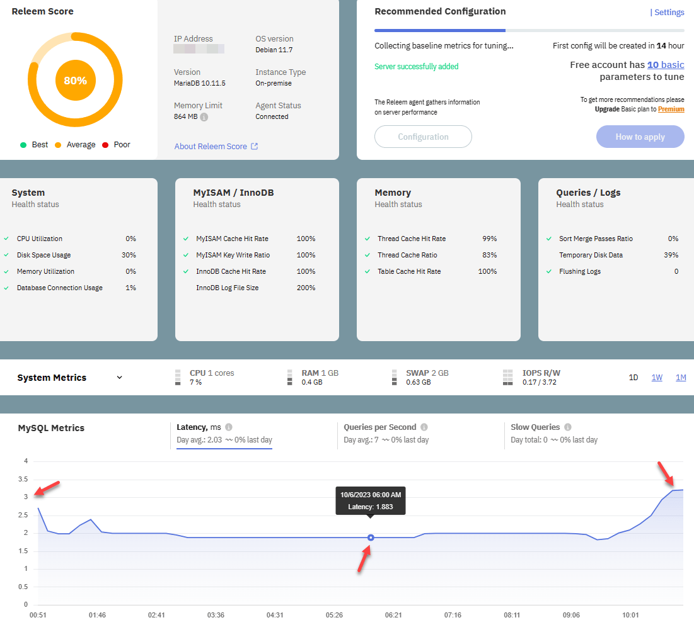
Task: Click the RAM usage bar icon
Action: (x=290, y=378)
